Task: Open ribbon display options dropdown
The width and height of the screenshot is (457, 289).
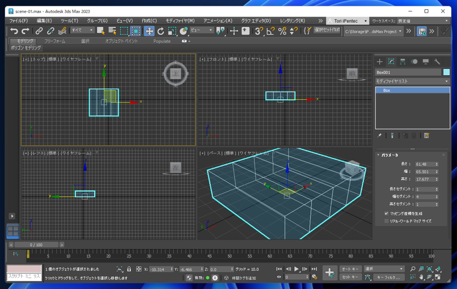Action: pos(186,41)
